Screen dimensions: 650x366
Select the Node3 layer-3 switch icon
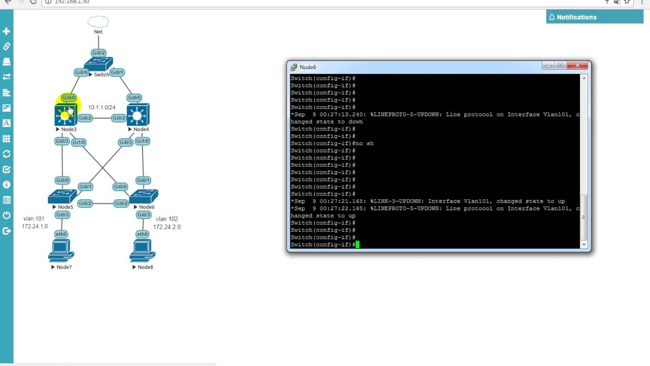pos(66,115)
